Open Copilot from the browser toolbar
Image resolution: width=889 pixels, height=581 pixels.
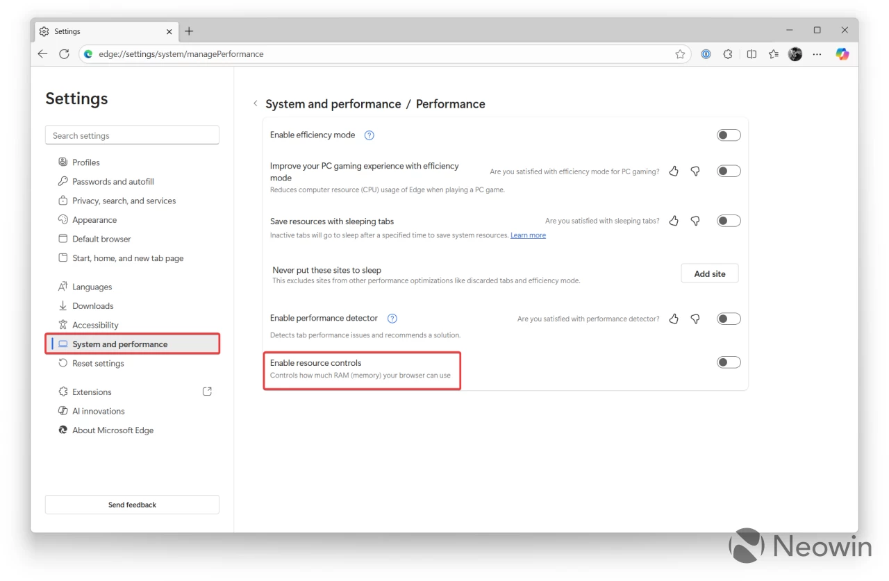click(842, 53)
